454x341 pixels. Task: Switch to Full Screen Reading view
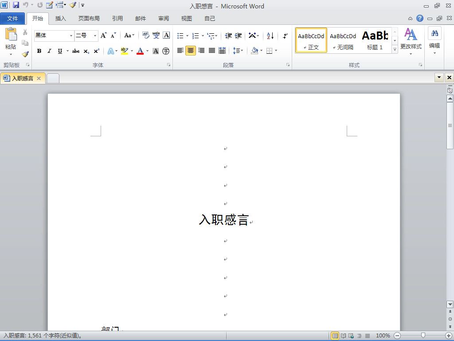coord(344,336)
